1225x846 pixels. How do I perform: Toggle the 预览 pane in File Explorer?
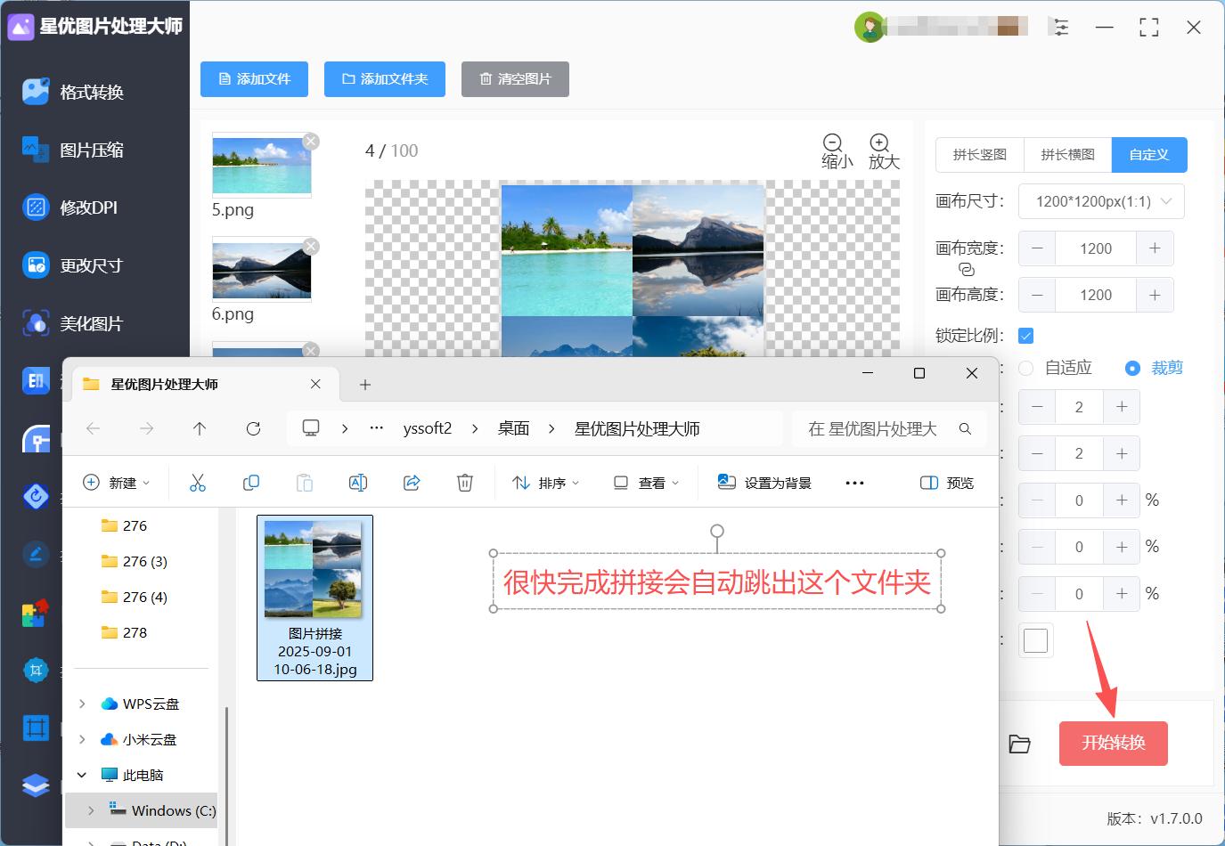[x=946, y=482]
